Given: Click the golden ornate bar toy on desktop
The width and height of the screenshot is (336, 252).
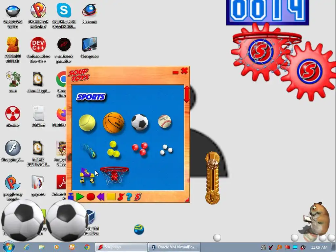Looking at the screenshot, I should (x=212, y=178).
